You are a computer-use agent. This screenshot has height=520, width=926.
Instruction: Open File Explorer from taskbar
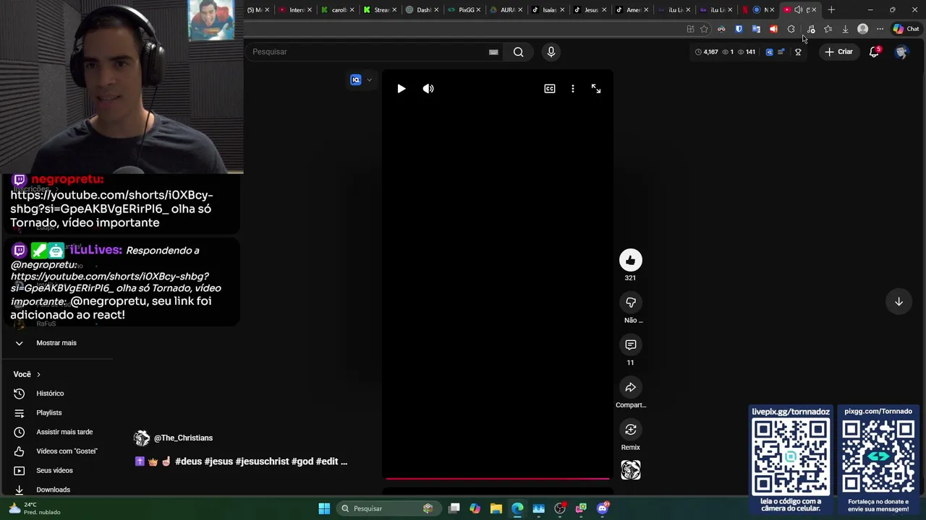pyautogui.click(x=496, y=508)
